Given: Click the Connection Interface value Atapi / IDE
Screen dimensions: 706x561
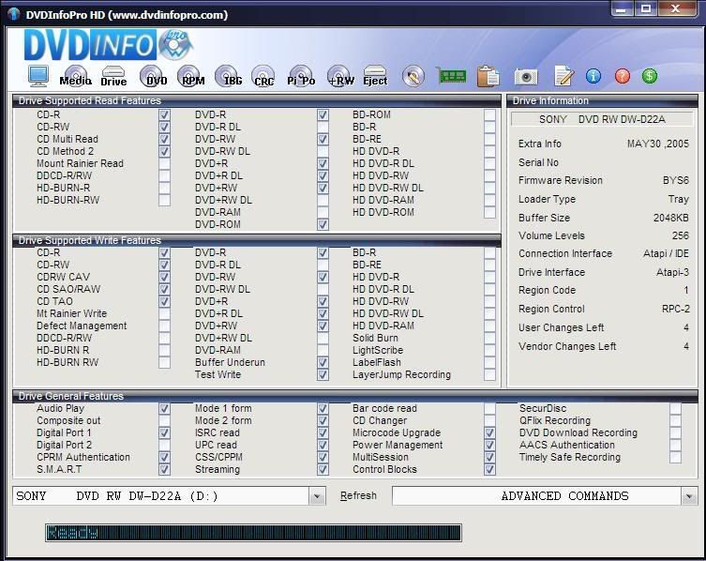Looking at the screenshot, I should [x=666, y=253].
